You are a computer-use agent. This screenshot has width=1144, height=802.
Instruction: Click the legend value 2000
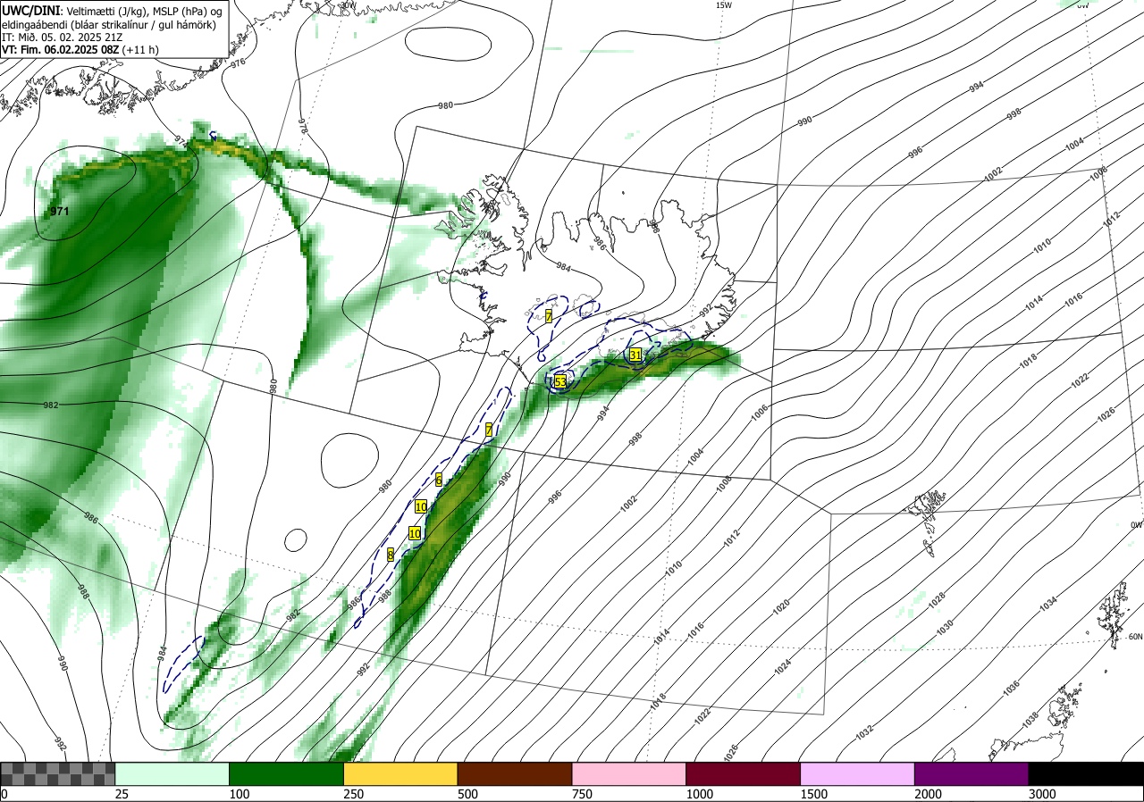(x=928, y=794)
